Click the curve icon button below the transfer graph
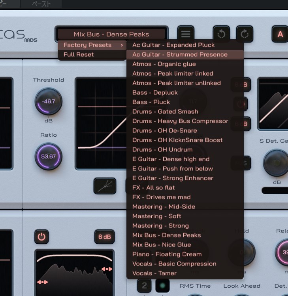 105,186
